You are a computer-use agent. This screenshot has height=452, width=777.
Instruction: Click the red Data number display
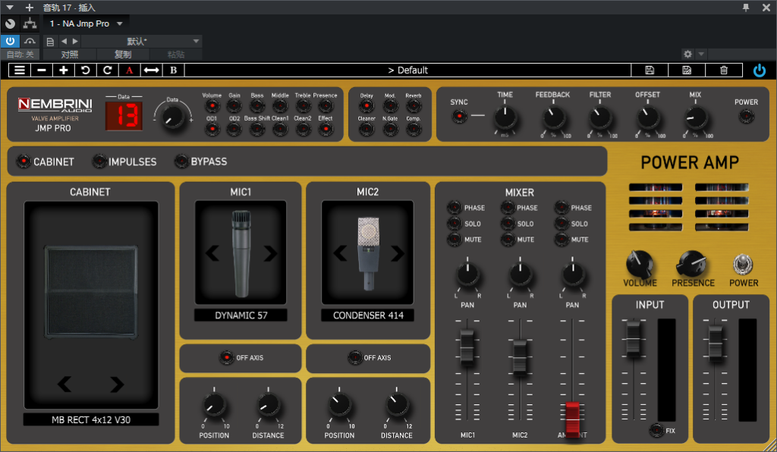point(124,116)
